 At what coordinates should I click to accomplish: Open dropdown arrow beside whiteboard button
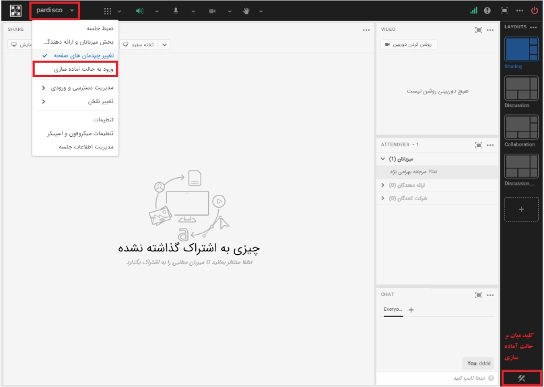pyautogui.click(x=164, y=44)
